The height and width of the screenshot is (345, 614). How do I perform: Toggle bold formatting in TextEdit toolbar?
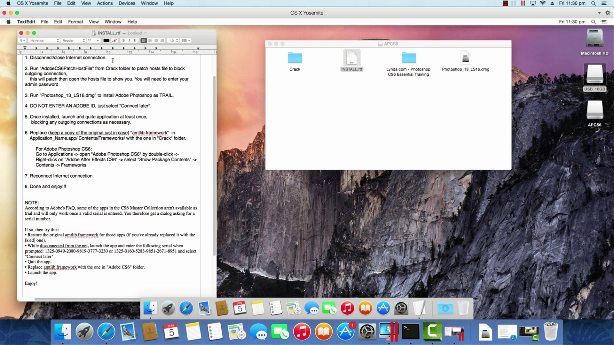[x=123, y=41]
